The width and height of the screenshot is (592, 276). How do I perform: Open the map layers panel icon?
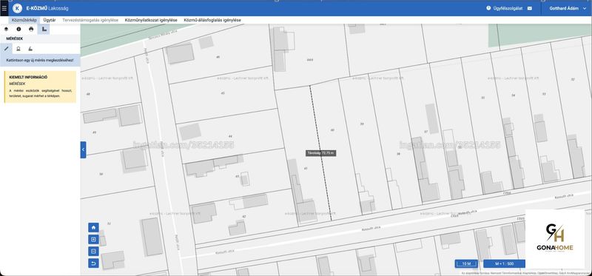pos(7,29)
